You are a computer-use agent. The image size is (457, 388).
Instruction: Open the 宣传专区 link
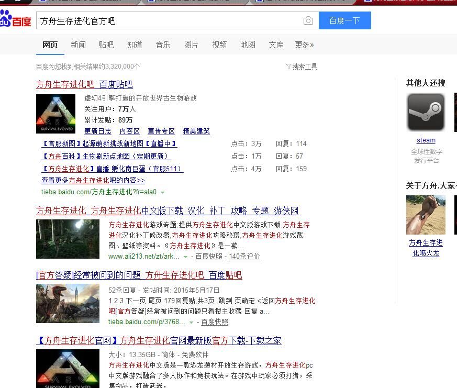coord(161,131)
